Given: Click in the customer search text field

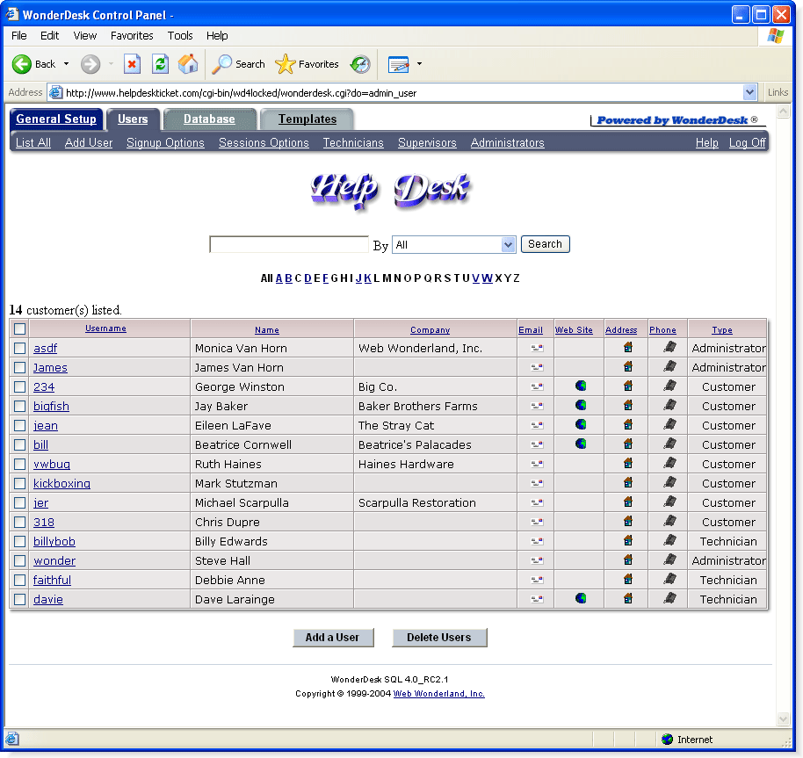Looking at the screenshot, I should [x=289, y=244].
